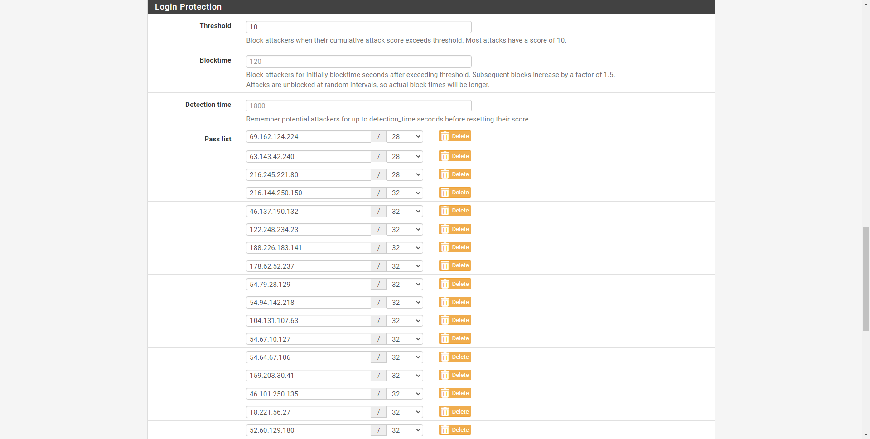The height and width of the screenshot is (439, 870).
Task: Pick a subnet mask for 18.221.56.27
Action: [405, 412]
